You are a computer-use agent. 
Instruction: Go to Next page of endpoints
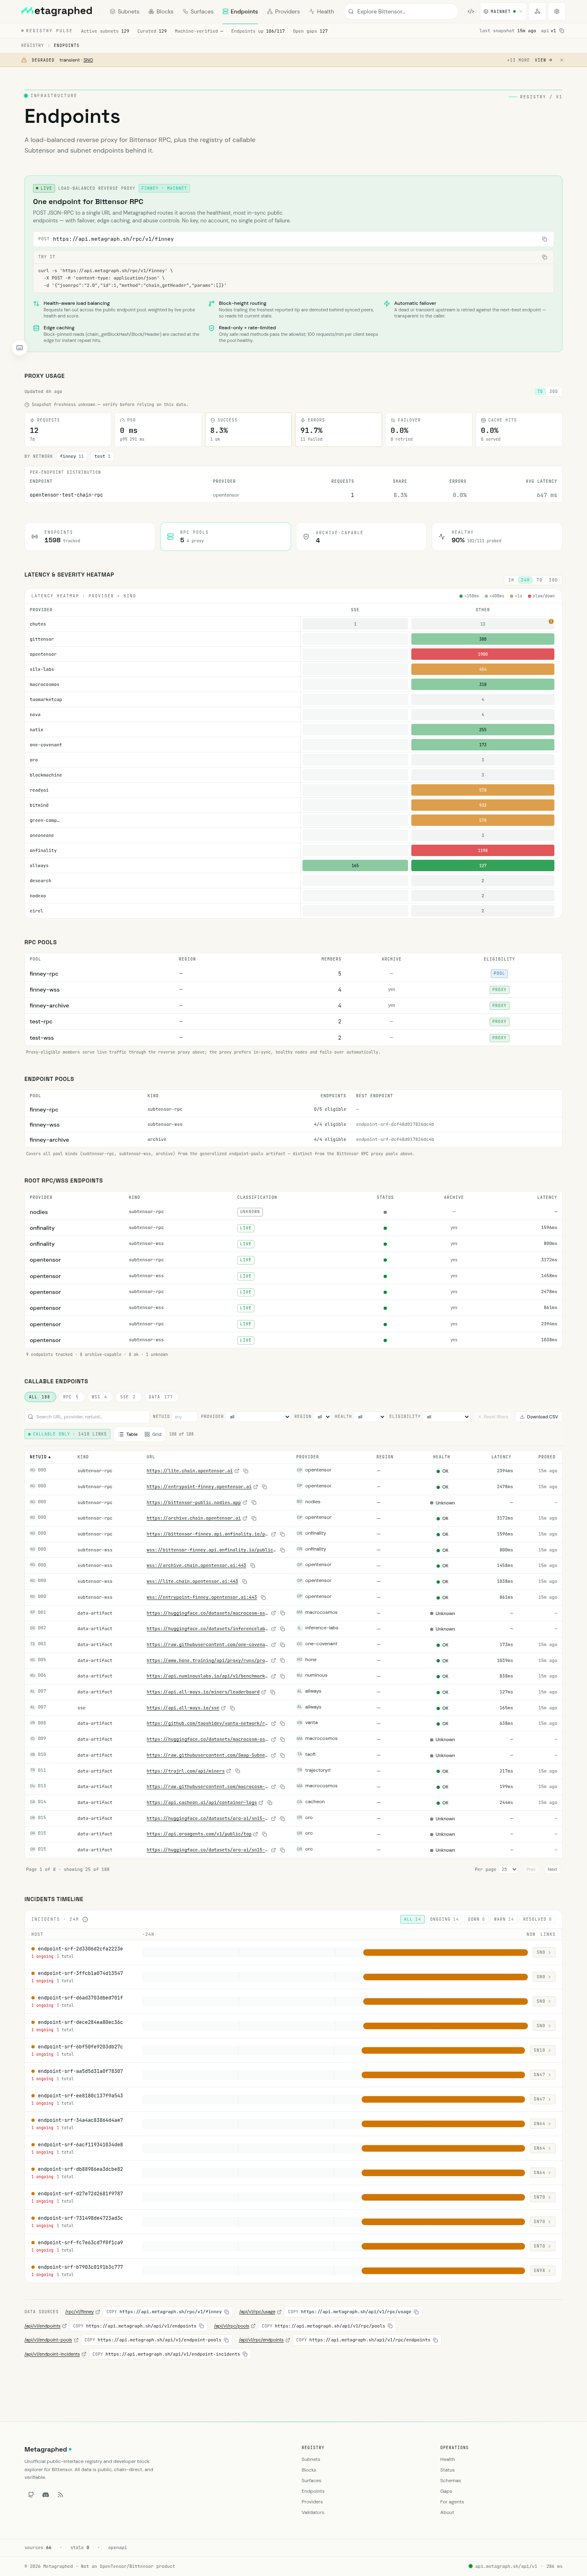[x=552, y=1869]
